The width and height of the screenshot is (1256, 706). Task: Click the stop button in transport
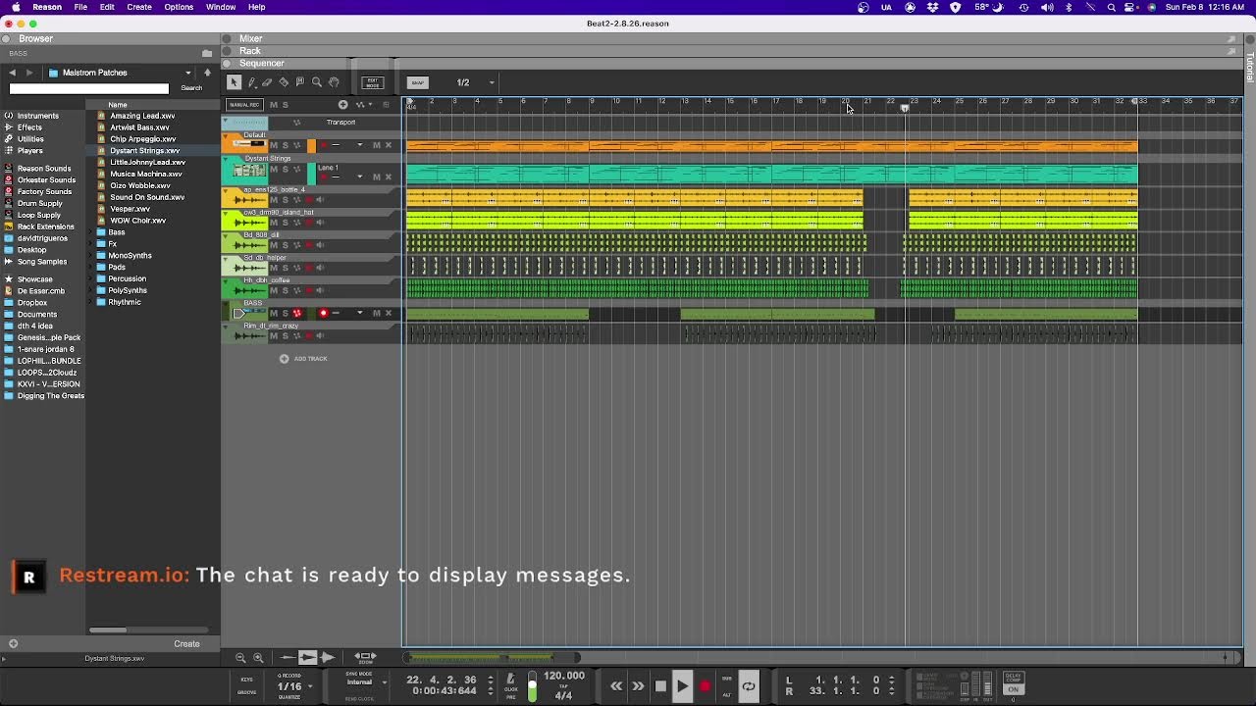click(x=660, y=686)
